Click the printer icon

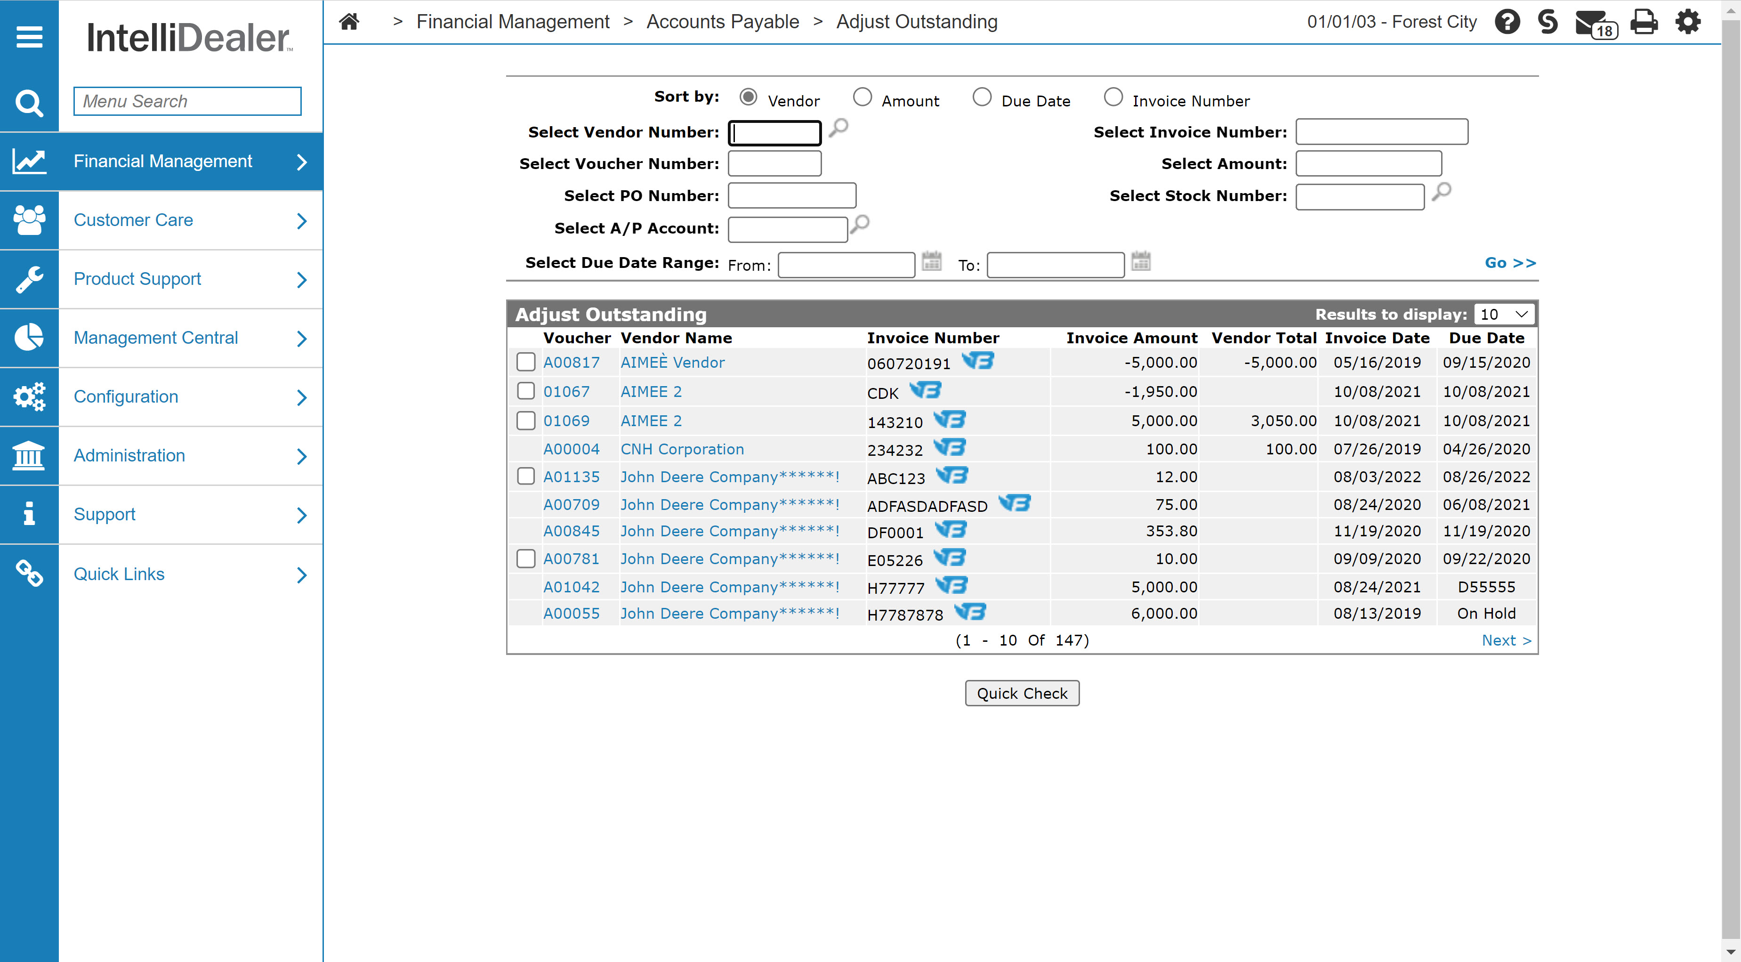(1644, 22)
